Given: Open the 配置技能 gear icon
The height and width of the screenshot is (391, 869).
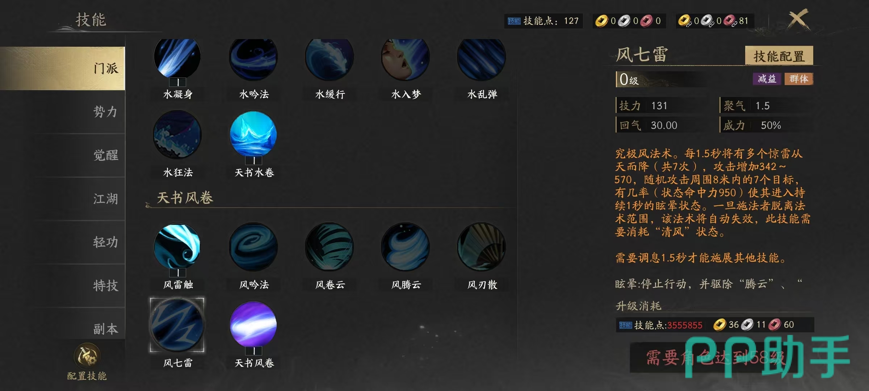Looking at the screenshot, I should [x=87, y=356].
